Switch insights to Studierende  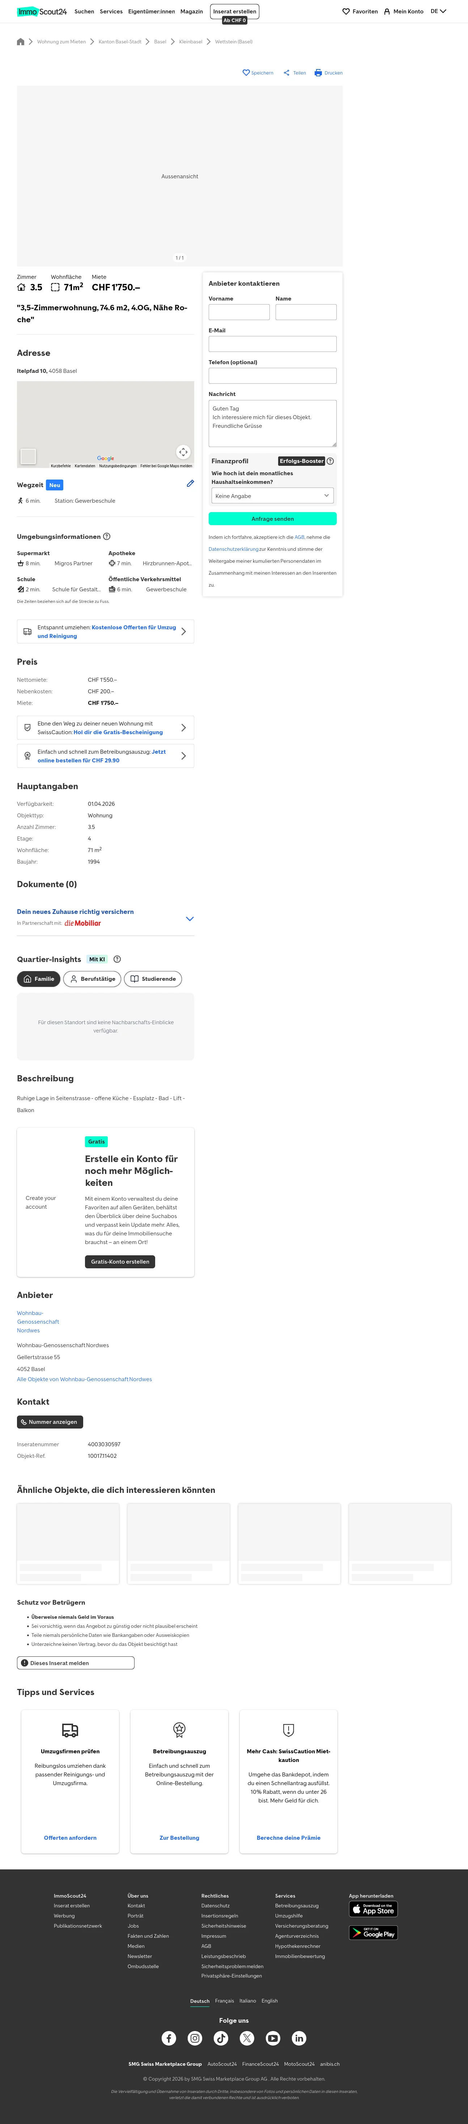pos(153,979)
